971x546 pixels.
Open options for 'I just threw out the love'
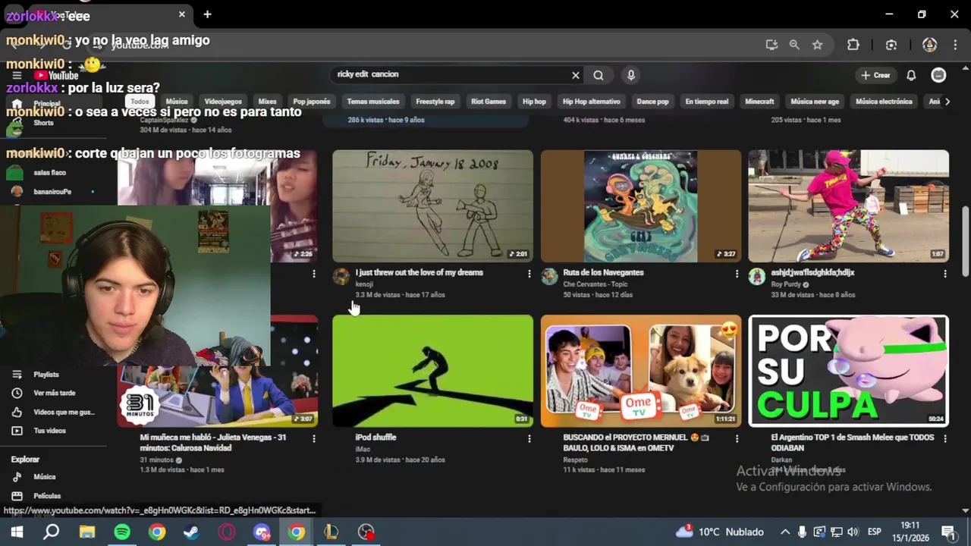click(529, 274)
